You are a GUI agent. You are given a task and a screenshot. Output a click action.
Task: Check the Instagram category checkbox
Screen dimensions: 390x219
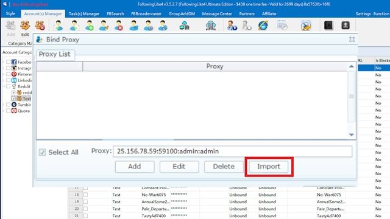coord(8,68)
